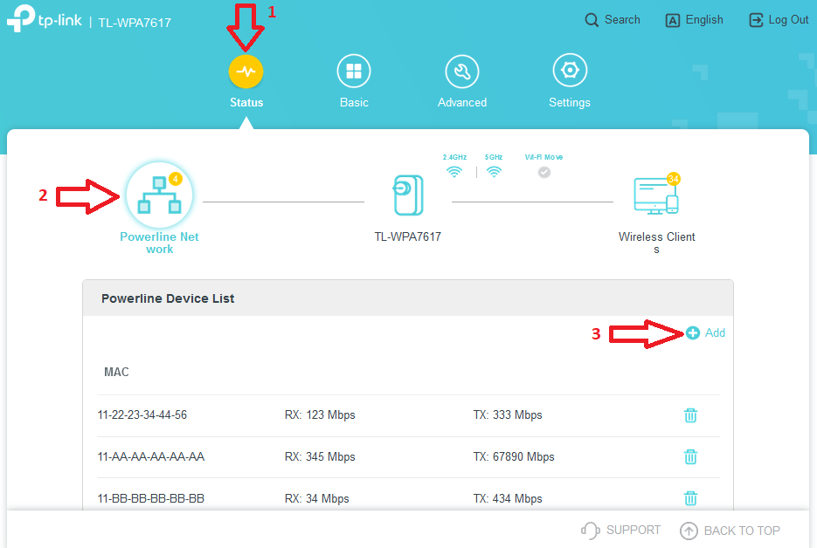Screen dimensions: 817x548
Task: Select the Status navigation icon
Action: 246,70
